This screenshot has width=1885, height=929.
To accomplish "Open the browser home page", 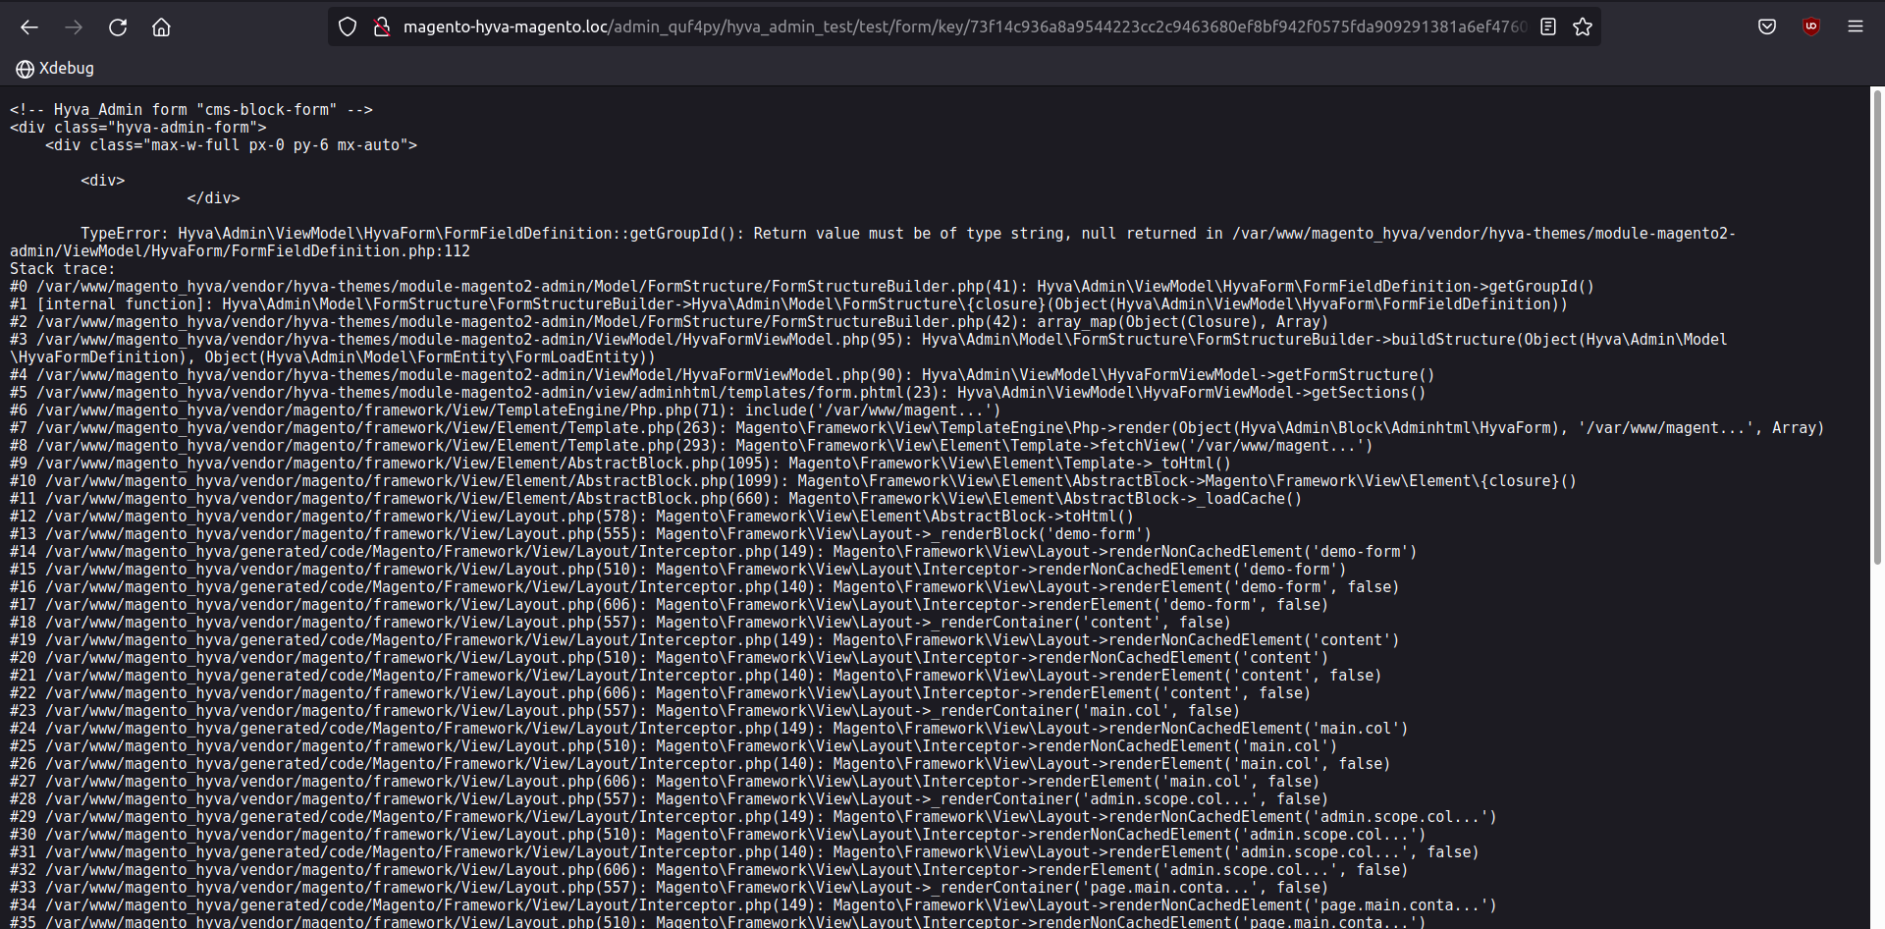I will (x=162, y=27).
